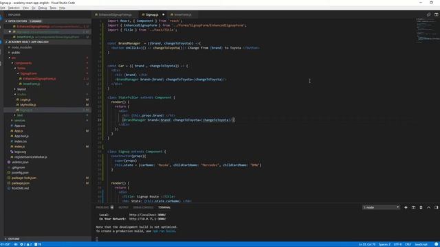
Task: Open App.test.js in the file tree
Action: tap(21, 136)
